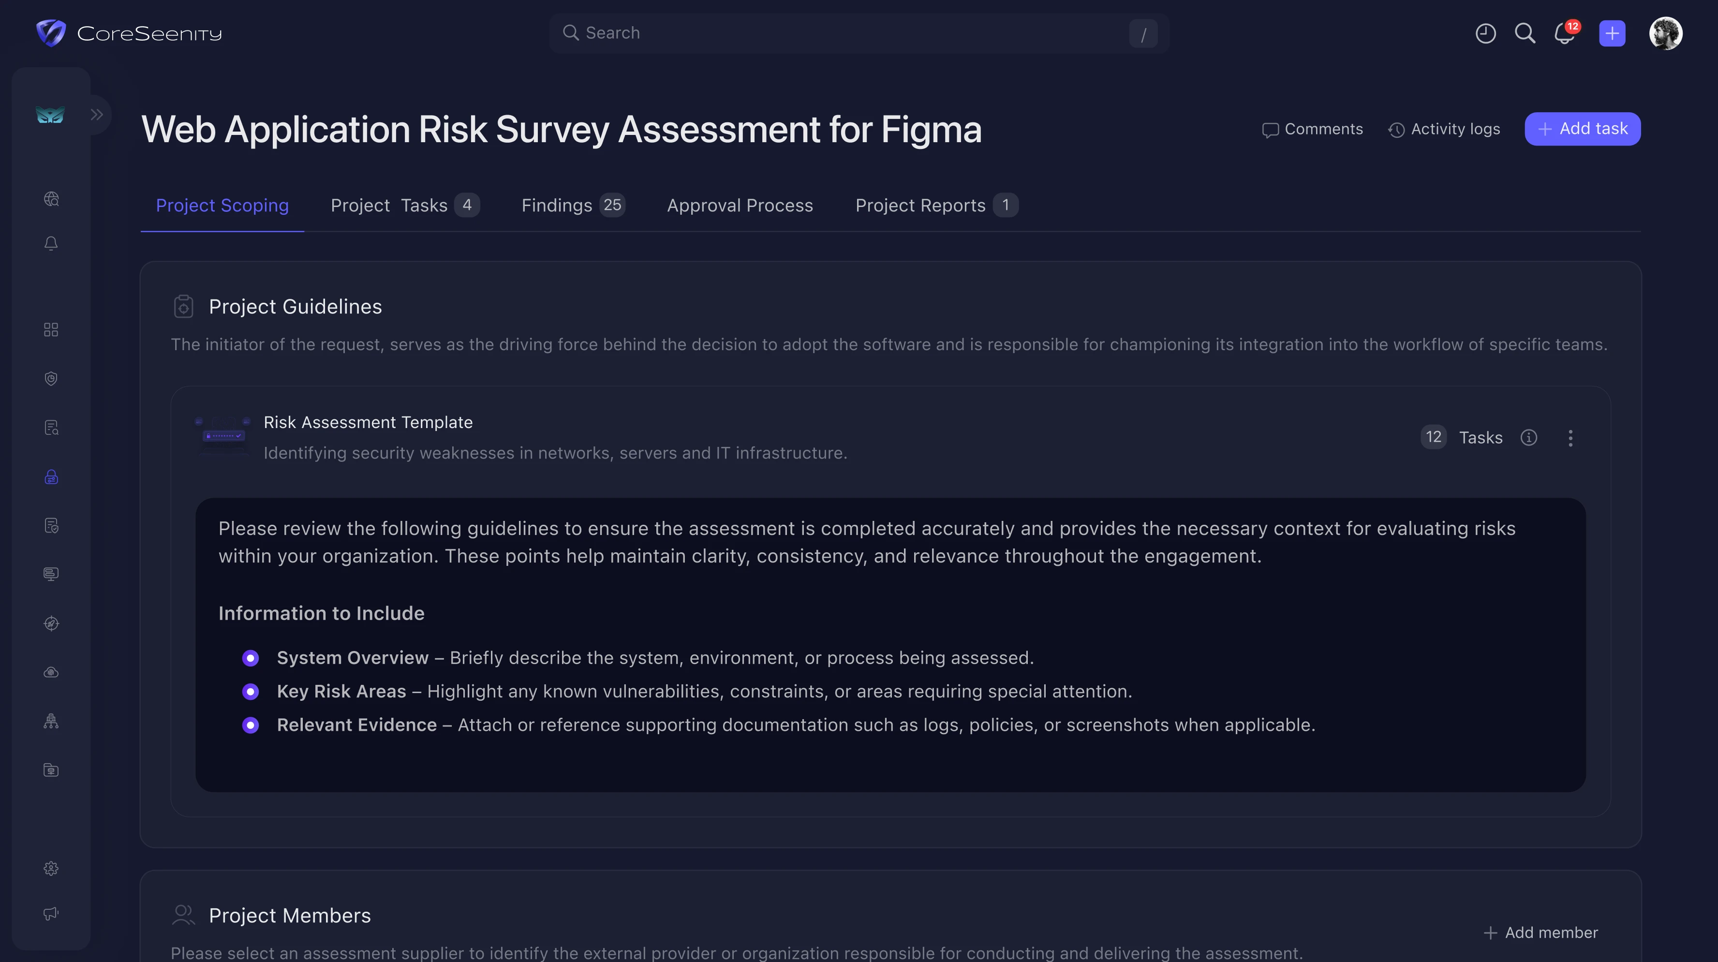Open the user profile avatar

(x=1665, y=33)
